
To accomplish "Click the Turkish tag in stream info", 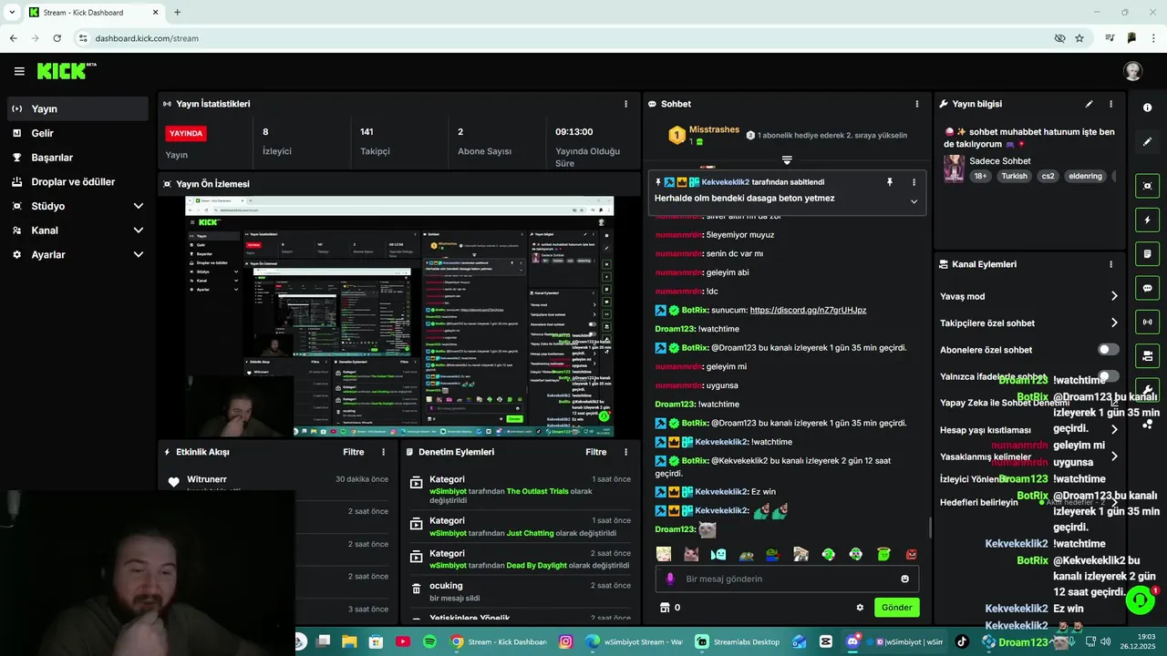I will 1014,176.
